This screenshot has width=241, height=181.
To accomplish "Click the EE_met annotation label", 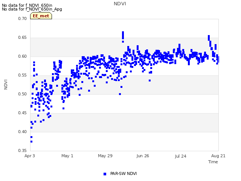I will tap(41, 16).
